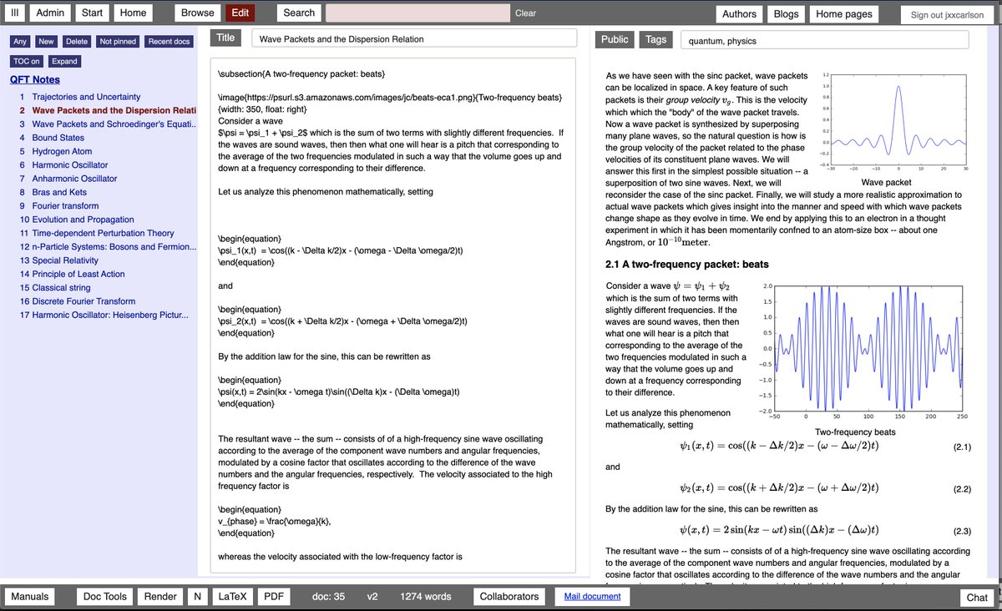1002x611 pixels.
Task: Open the Hydrogen Atom section
Action: 62,151
